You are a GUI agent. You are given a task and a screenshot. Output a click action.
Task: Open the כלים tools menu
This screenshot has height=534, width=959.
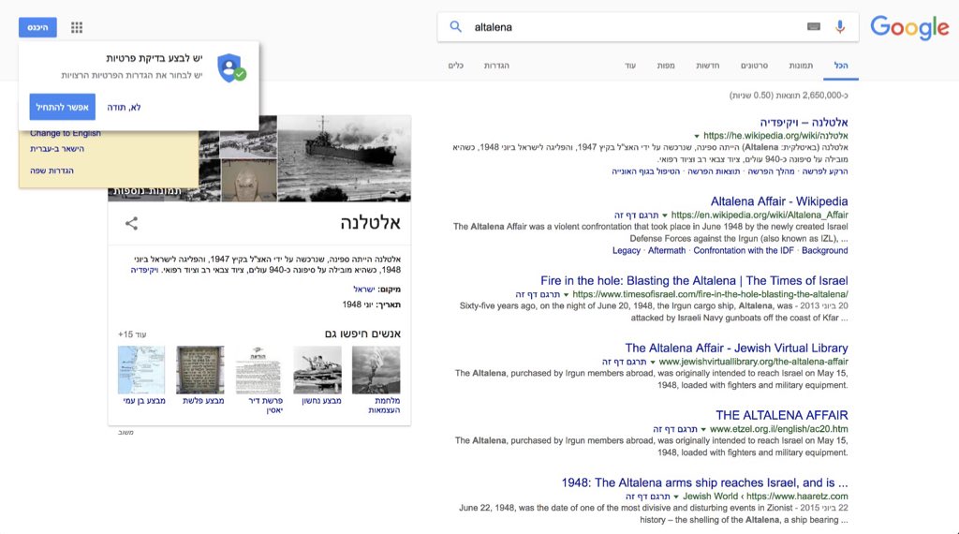click(x=456, y=66)
